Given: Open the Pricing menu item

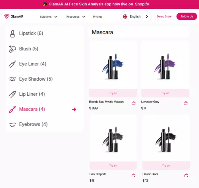Looking at the screenshot, I should tap(97, 16).
